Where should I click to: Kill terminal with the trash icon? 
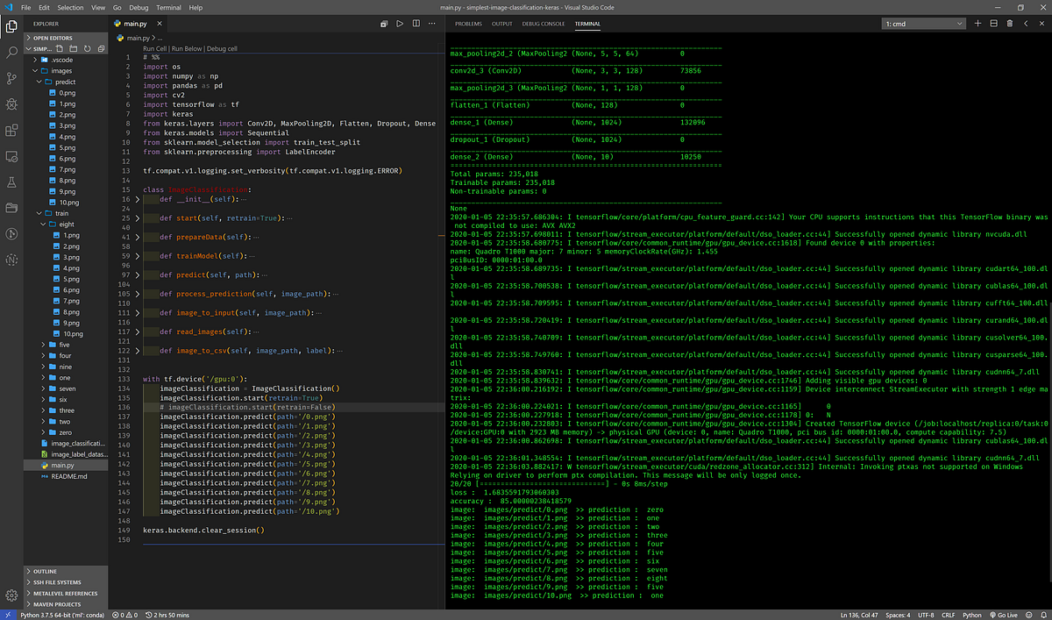pos(1011,24)
